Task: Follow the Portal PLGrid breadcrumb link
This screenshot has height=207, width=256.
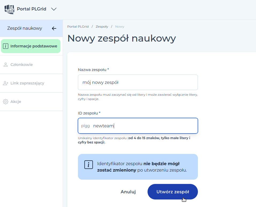Action: click(78, 27)
